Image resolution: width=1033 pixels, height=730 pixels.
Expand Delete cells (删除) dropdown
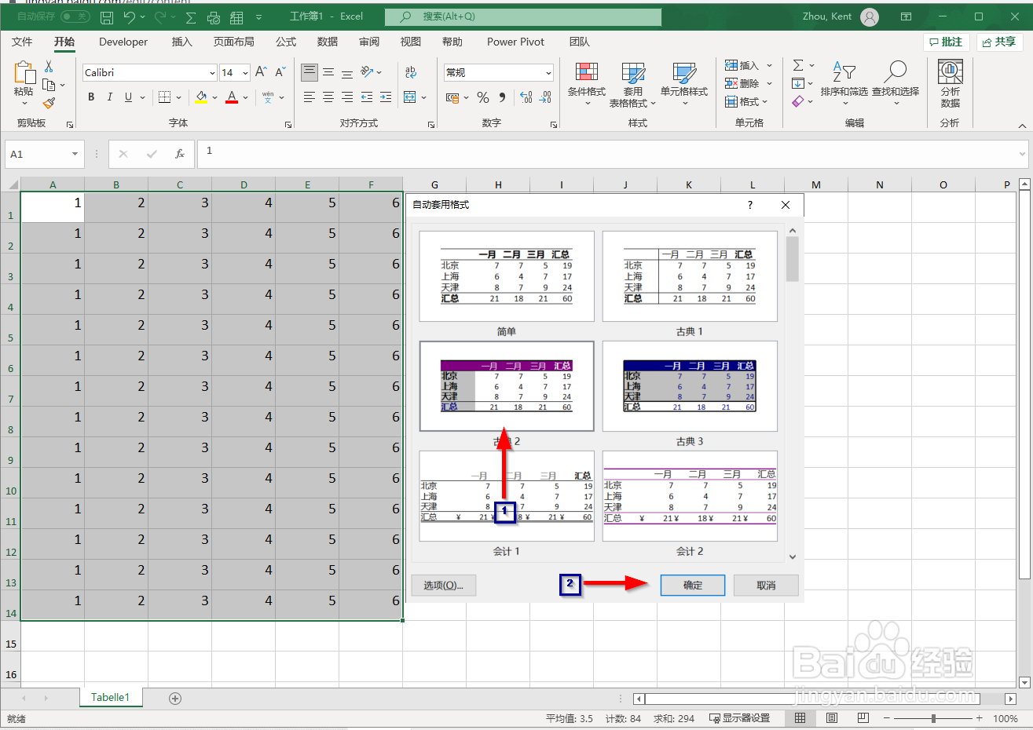[x=769, y=83]
